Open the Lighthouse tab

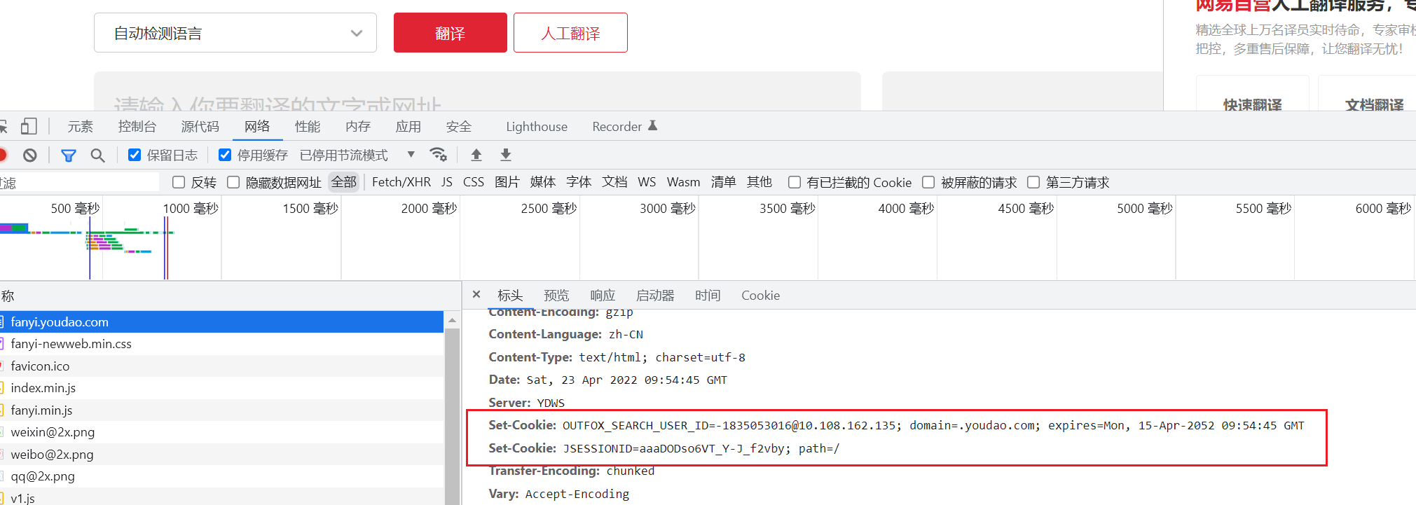pos(537,126)
